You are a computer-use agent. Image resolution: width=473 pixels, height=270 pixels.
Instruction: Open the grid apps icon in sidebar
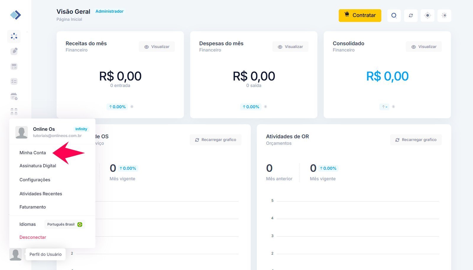14,111
